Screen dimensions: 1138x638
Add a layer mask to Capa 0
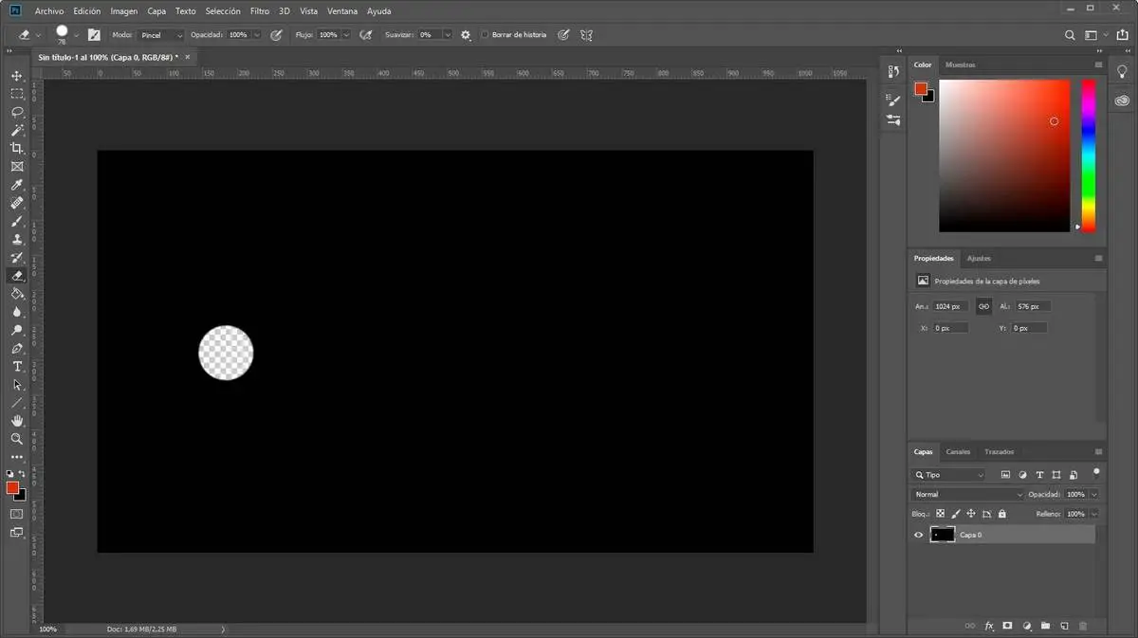click(1007, 626)
